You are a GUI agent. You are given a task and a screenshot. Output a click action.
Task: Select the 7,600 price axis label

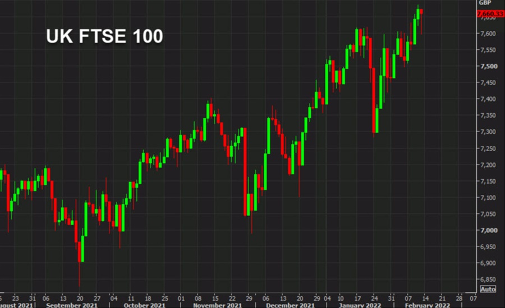point(488,34)
